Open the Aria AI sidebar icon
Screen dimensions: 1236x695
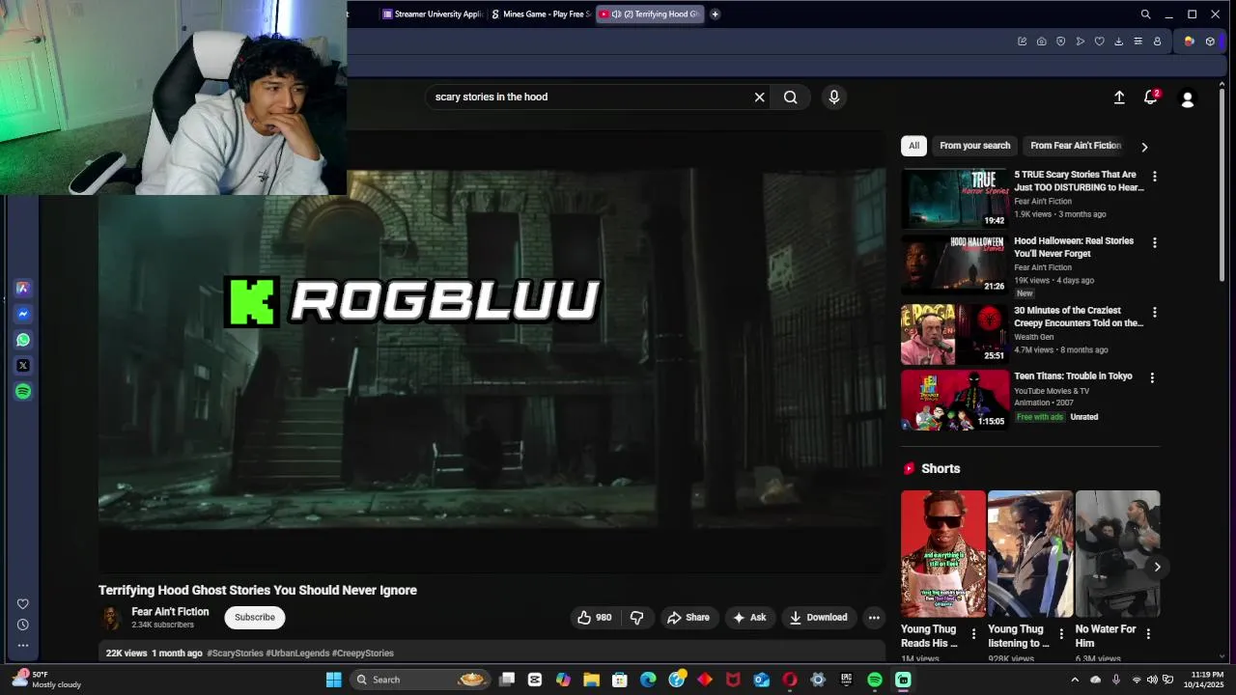click(x=23, y=288)
